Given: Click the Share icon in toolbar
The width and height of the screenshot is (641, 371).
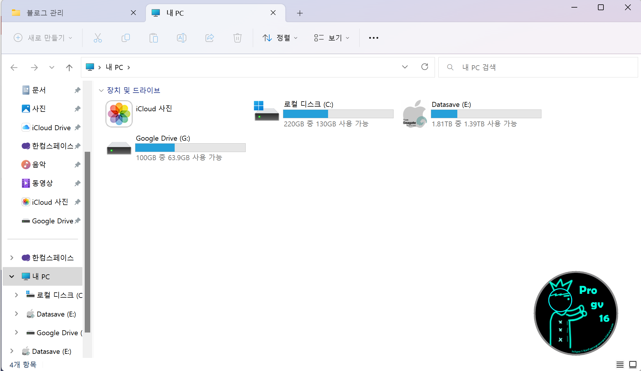Looking at the screenshot, I should 210,38.
